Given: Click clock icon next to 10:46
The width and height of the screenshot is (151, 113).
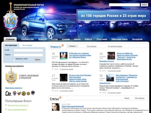Looking at the screenshot, I should (x=53, y=91).
